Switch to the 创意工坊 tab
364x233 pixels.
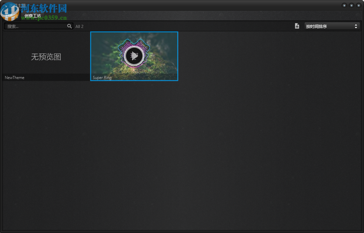tap(33, 16)
